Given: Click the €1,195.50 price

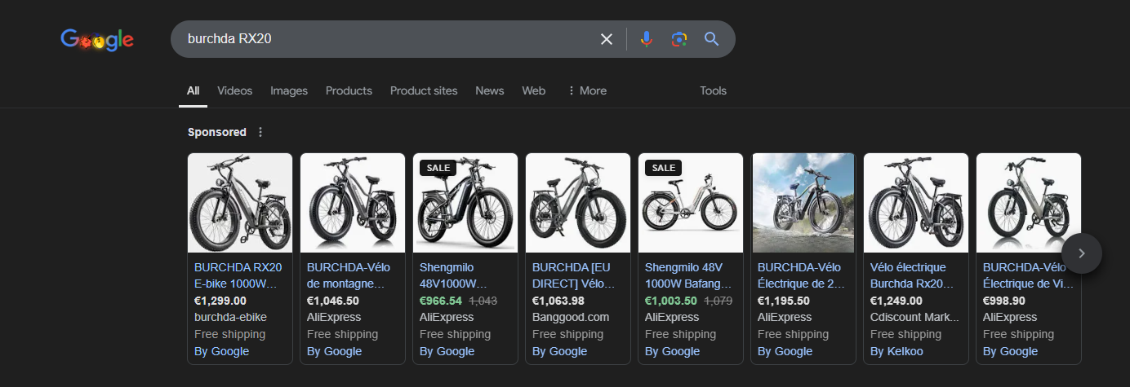Looking at the screenshot, I should tap(784, 301).
